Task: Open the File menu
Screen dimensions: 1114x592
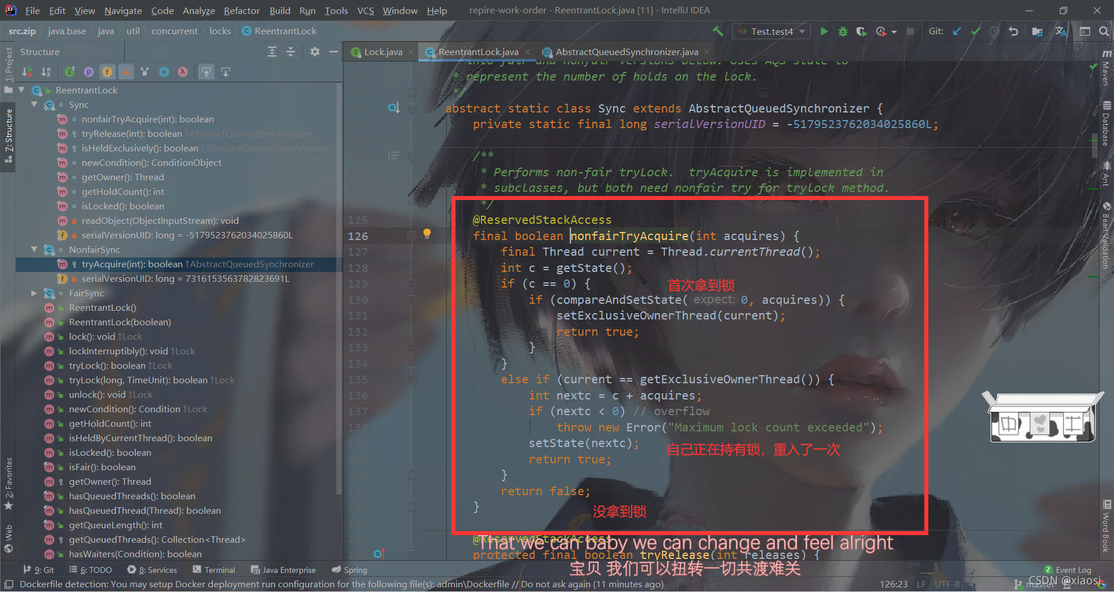Action: [x=32, y=10]
